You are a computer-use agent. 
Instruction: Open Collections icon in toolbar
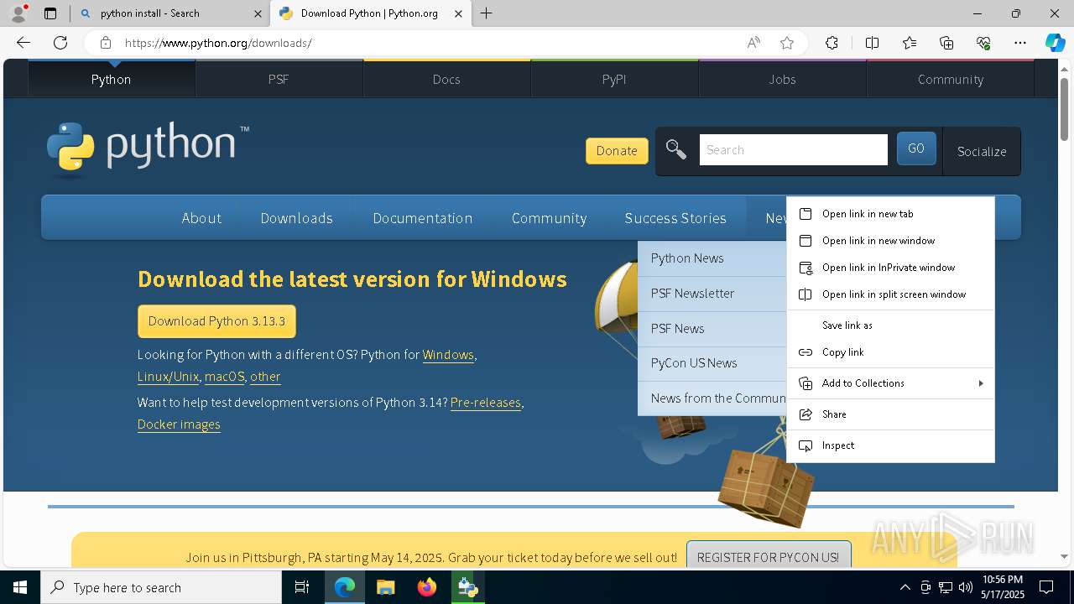pyautogui.click(x=946, y=43)
